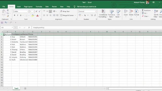Align text to bottom of cell
The width and height of the screenshot is (162, 91).
[x=50, y=11]
